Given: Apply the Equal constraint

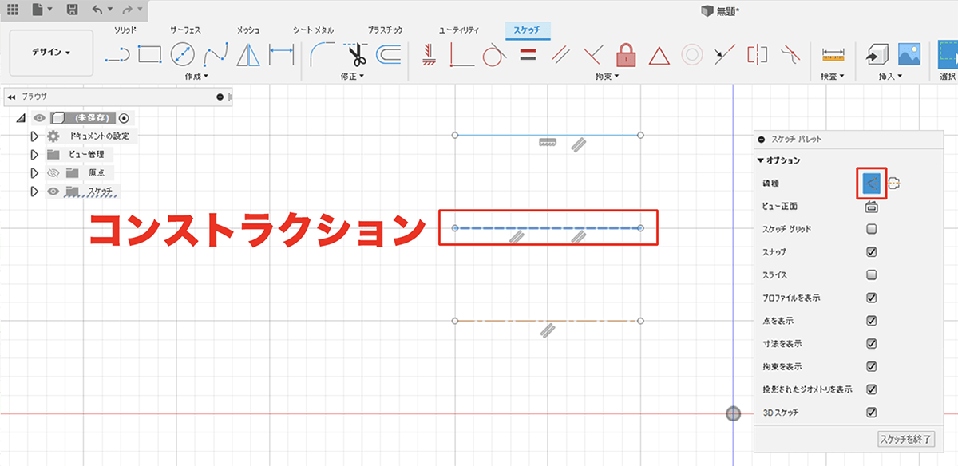Looking at the screenshot, I should click(x=527, y=55).
